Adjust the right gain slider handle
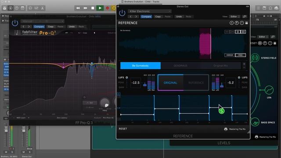Image resolution: width=281 pixels, height=158 pixels. 222,86
